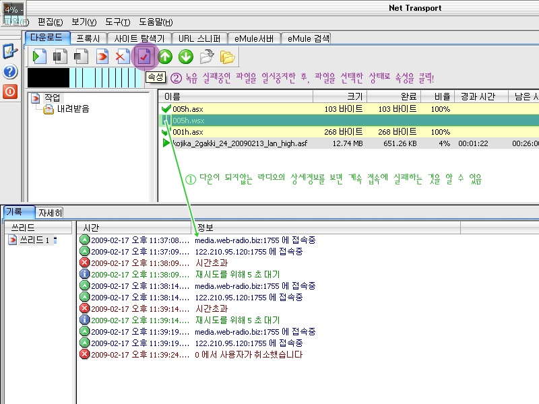Select the 11:37:08 media.web-radio.biz log entry
539x404 pixels.
coord(197,240)
